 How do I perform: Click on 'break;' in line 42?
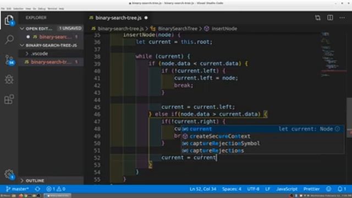click(183, 86)
